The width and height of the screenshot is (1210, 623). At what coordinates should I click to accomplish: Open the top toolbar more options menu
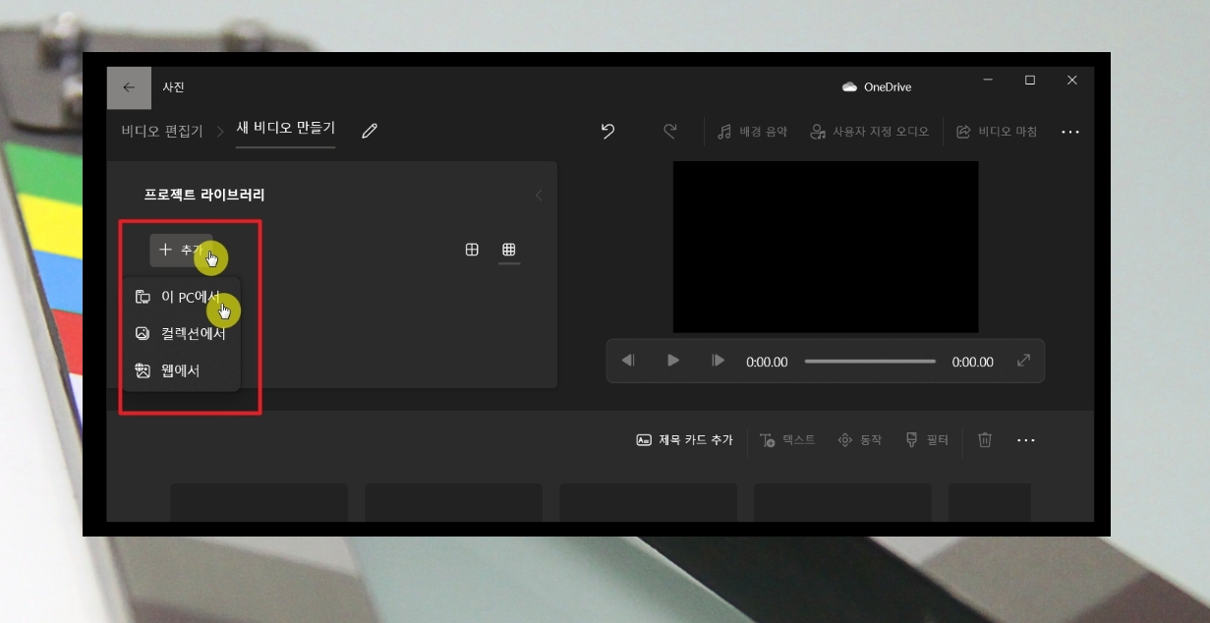pyautogui.click(x=1070, y=132)
